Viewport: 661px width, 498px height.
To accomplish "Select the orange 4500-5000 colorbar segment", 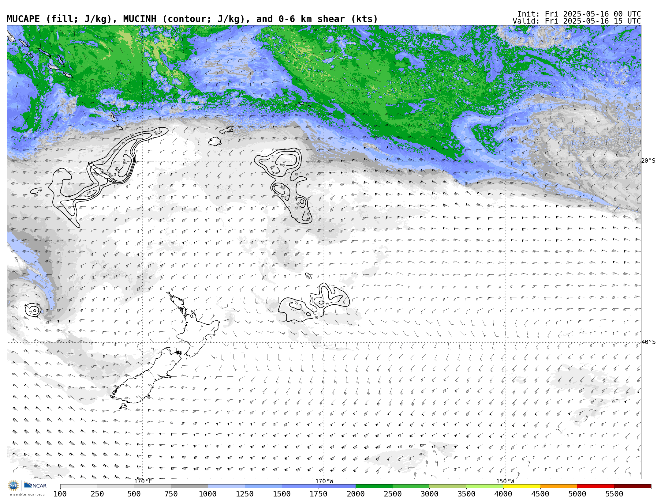I will [x=559, y=486].
